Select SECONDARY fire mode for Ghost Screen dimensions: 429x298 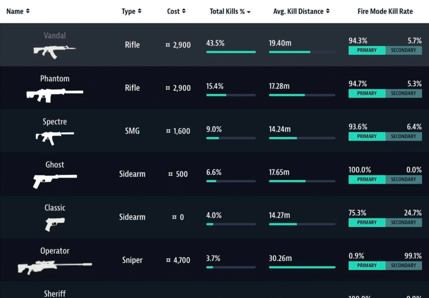click(404, 180)
